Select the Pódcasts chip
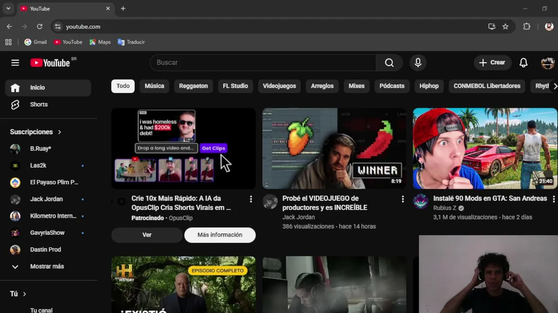This screenshot has width=558, height=313. [392, 86]
